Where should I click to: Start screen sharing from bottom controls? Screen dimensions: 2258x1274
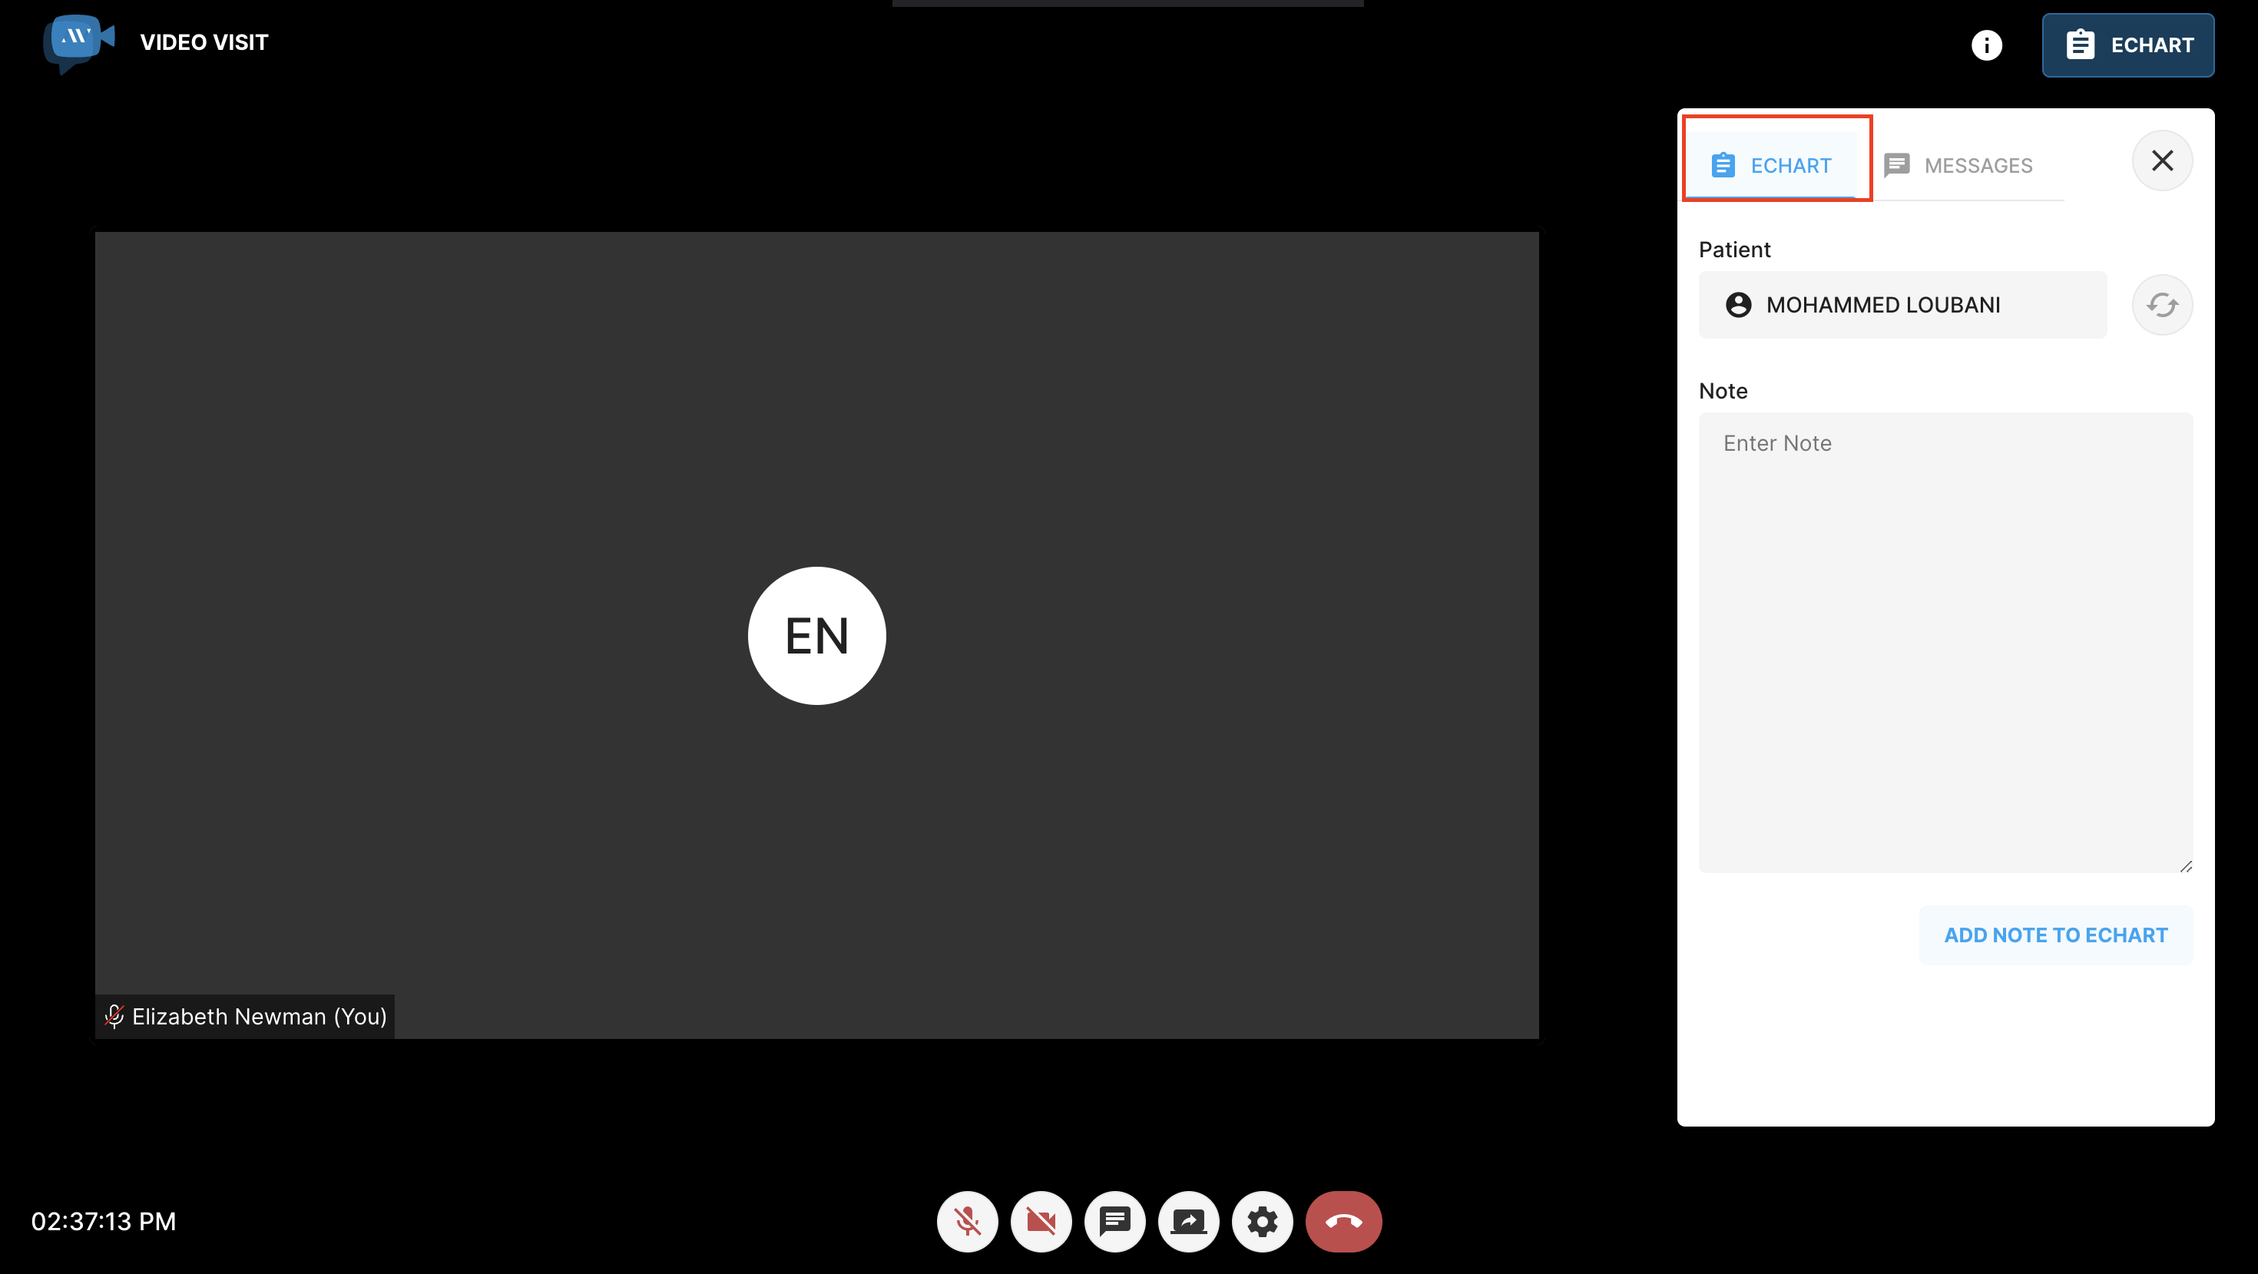click(x=1187, y=1220)
